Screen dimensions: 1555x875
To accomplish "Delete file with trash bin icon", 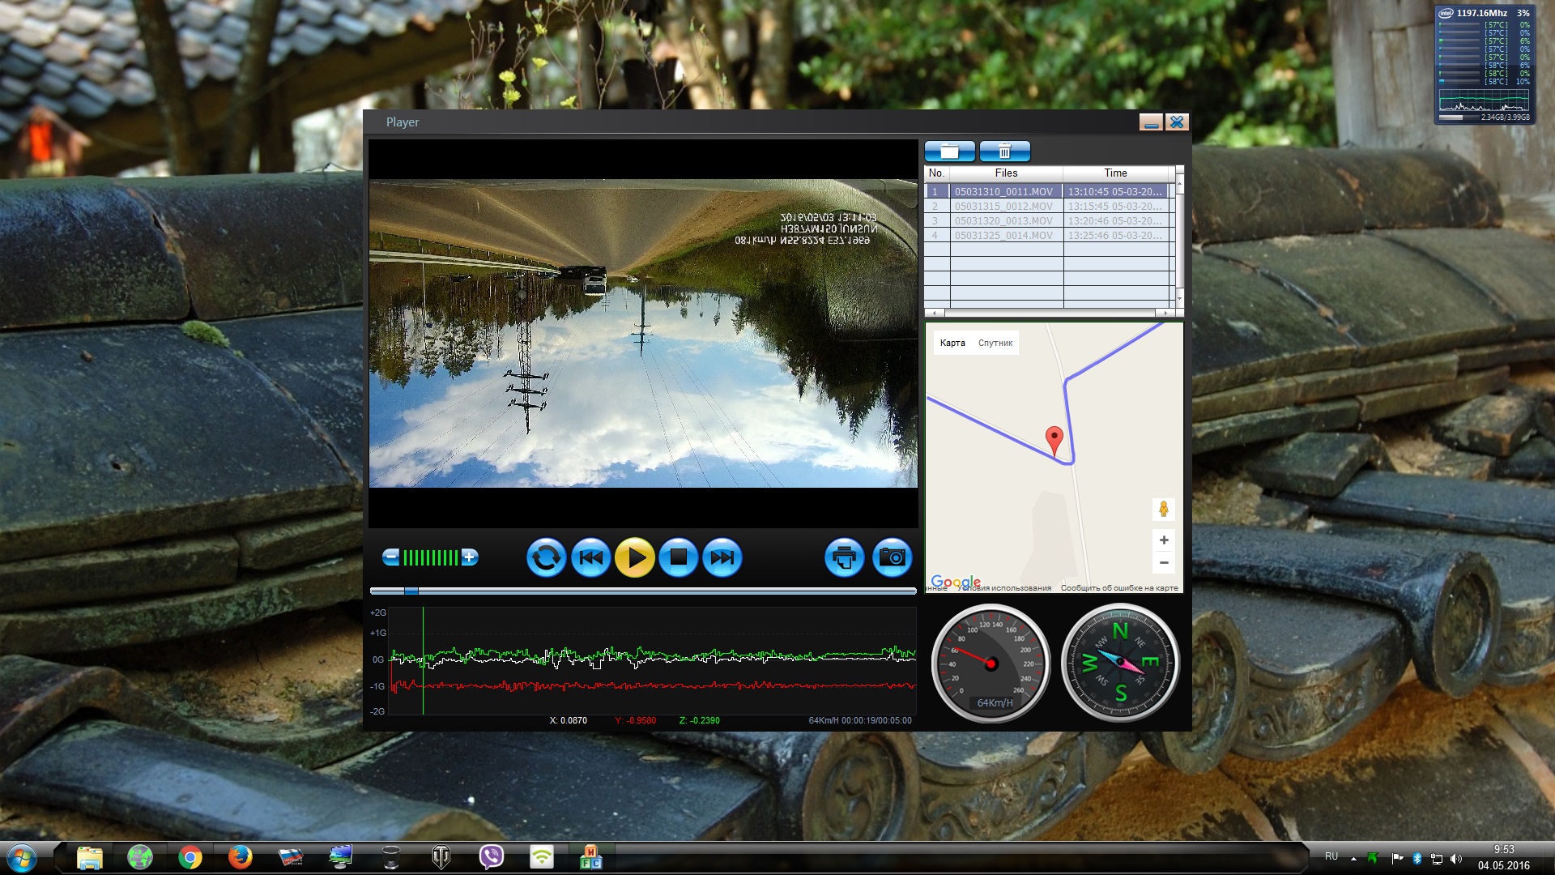I will (1004, 152).
